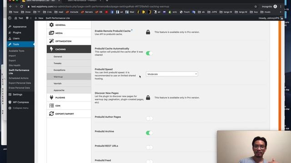
Task: Click the comments bubble icon in admin bar
Action: 27,18
